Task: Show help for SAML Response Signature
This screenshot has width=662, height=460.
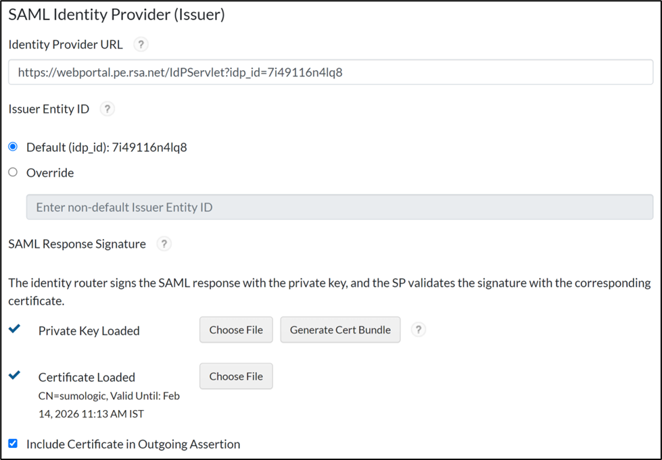Action: pos(163,244)
